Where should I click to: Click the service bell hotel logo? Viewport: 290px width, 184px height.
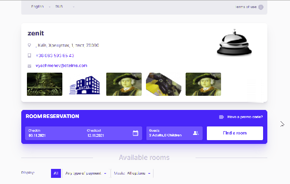click(234, 42)
